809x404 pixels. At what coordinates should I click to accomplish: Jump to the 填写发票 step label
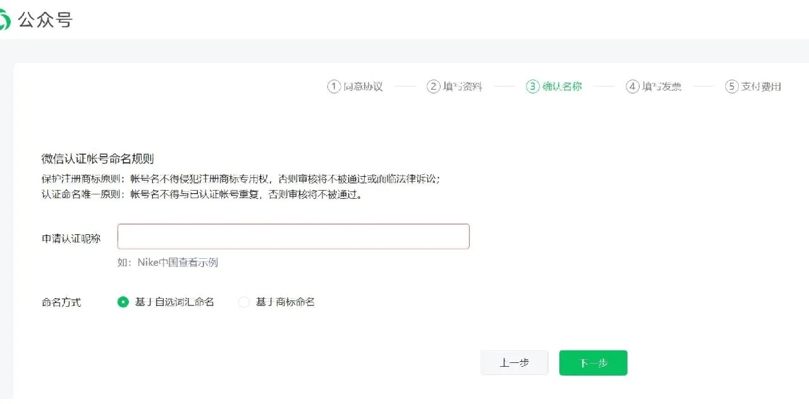tap(662, 86)
